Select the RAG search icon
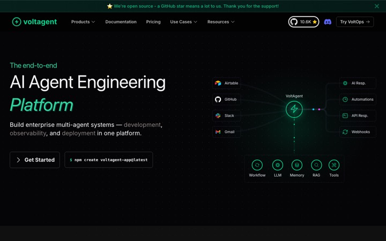 click(x=316, y=165)
